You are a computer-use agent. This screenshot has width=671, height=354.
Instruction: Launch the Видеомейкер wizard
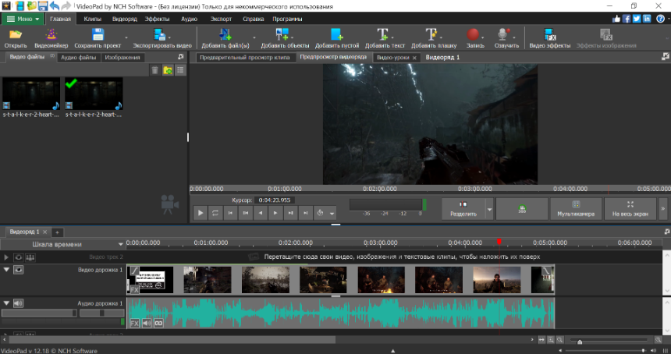(51, 34)
